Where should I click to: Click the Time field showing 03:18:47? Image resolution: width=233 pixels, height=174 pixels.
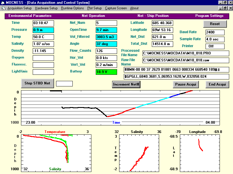click(43, 23)
